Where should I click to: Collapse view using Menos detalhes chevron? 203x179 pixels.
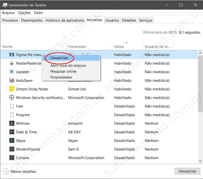click(x=6, y=172)
